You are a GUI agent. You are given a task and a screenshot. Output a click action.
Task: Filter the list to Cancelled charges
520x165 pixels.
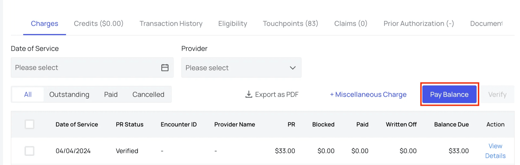(148, 94)
